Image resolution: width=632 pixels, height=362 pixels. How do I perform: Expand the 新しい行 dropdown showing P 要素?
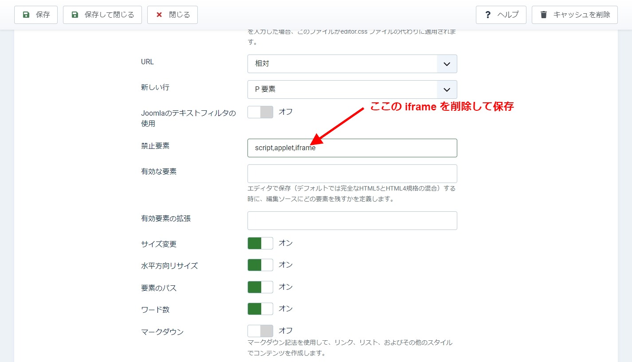(x=342, y=90)
